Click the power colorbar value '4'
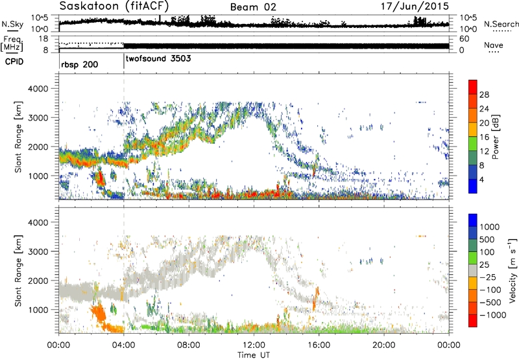This screenshot has width=519, height=359. [x=481, y=179]
